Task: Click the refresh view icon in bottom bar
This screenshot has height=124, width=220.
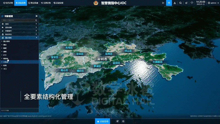Action: coord(117,121)
